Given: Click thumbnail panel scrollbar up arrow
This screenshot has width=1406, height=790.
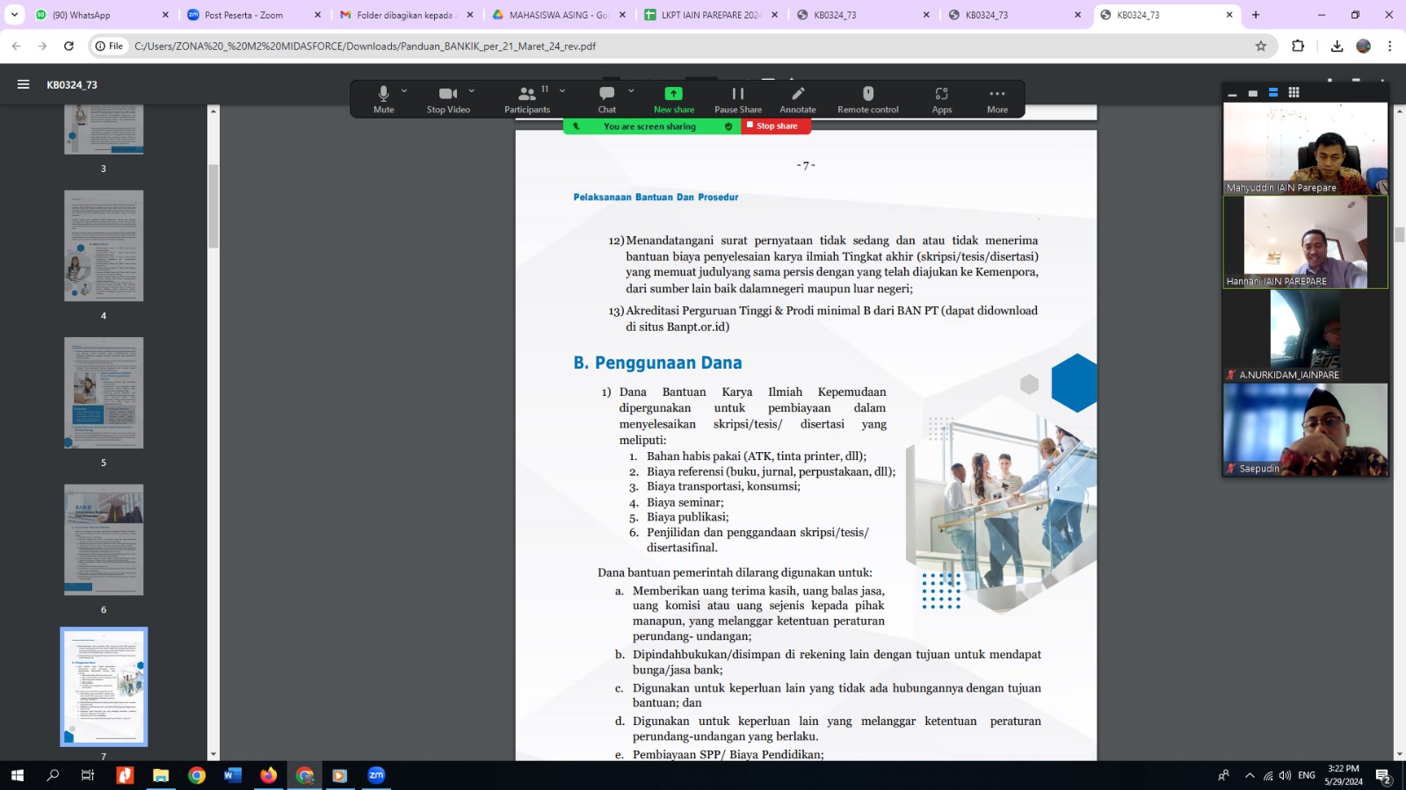Looking at the screenshot, I should [213, 111].
